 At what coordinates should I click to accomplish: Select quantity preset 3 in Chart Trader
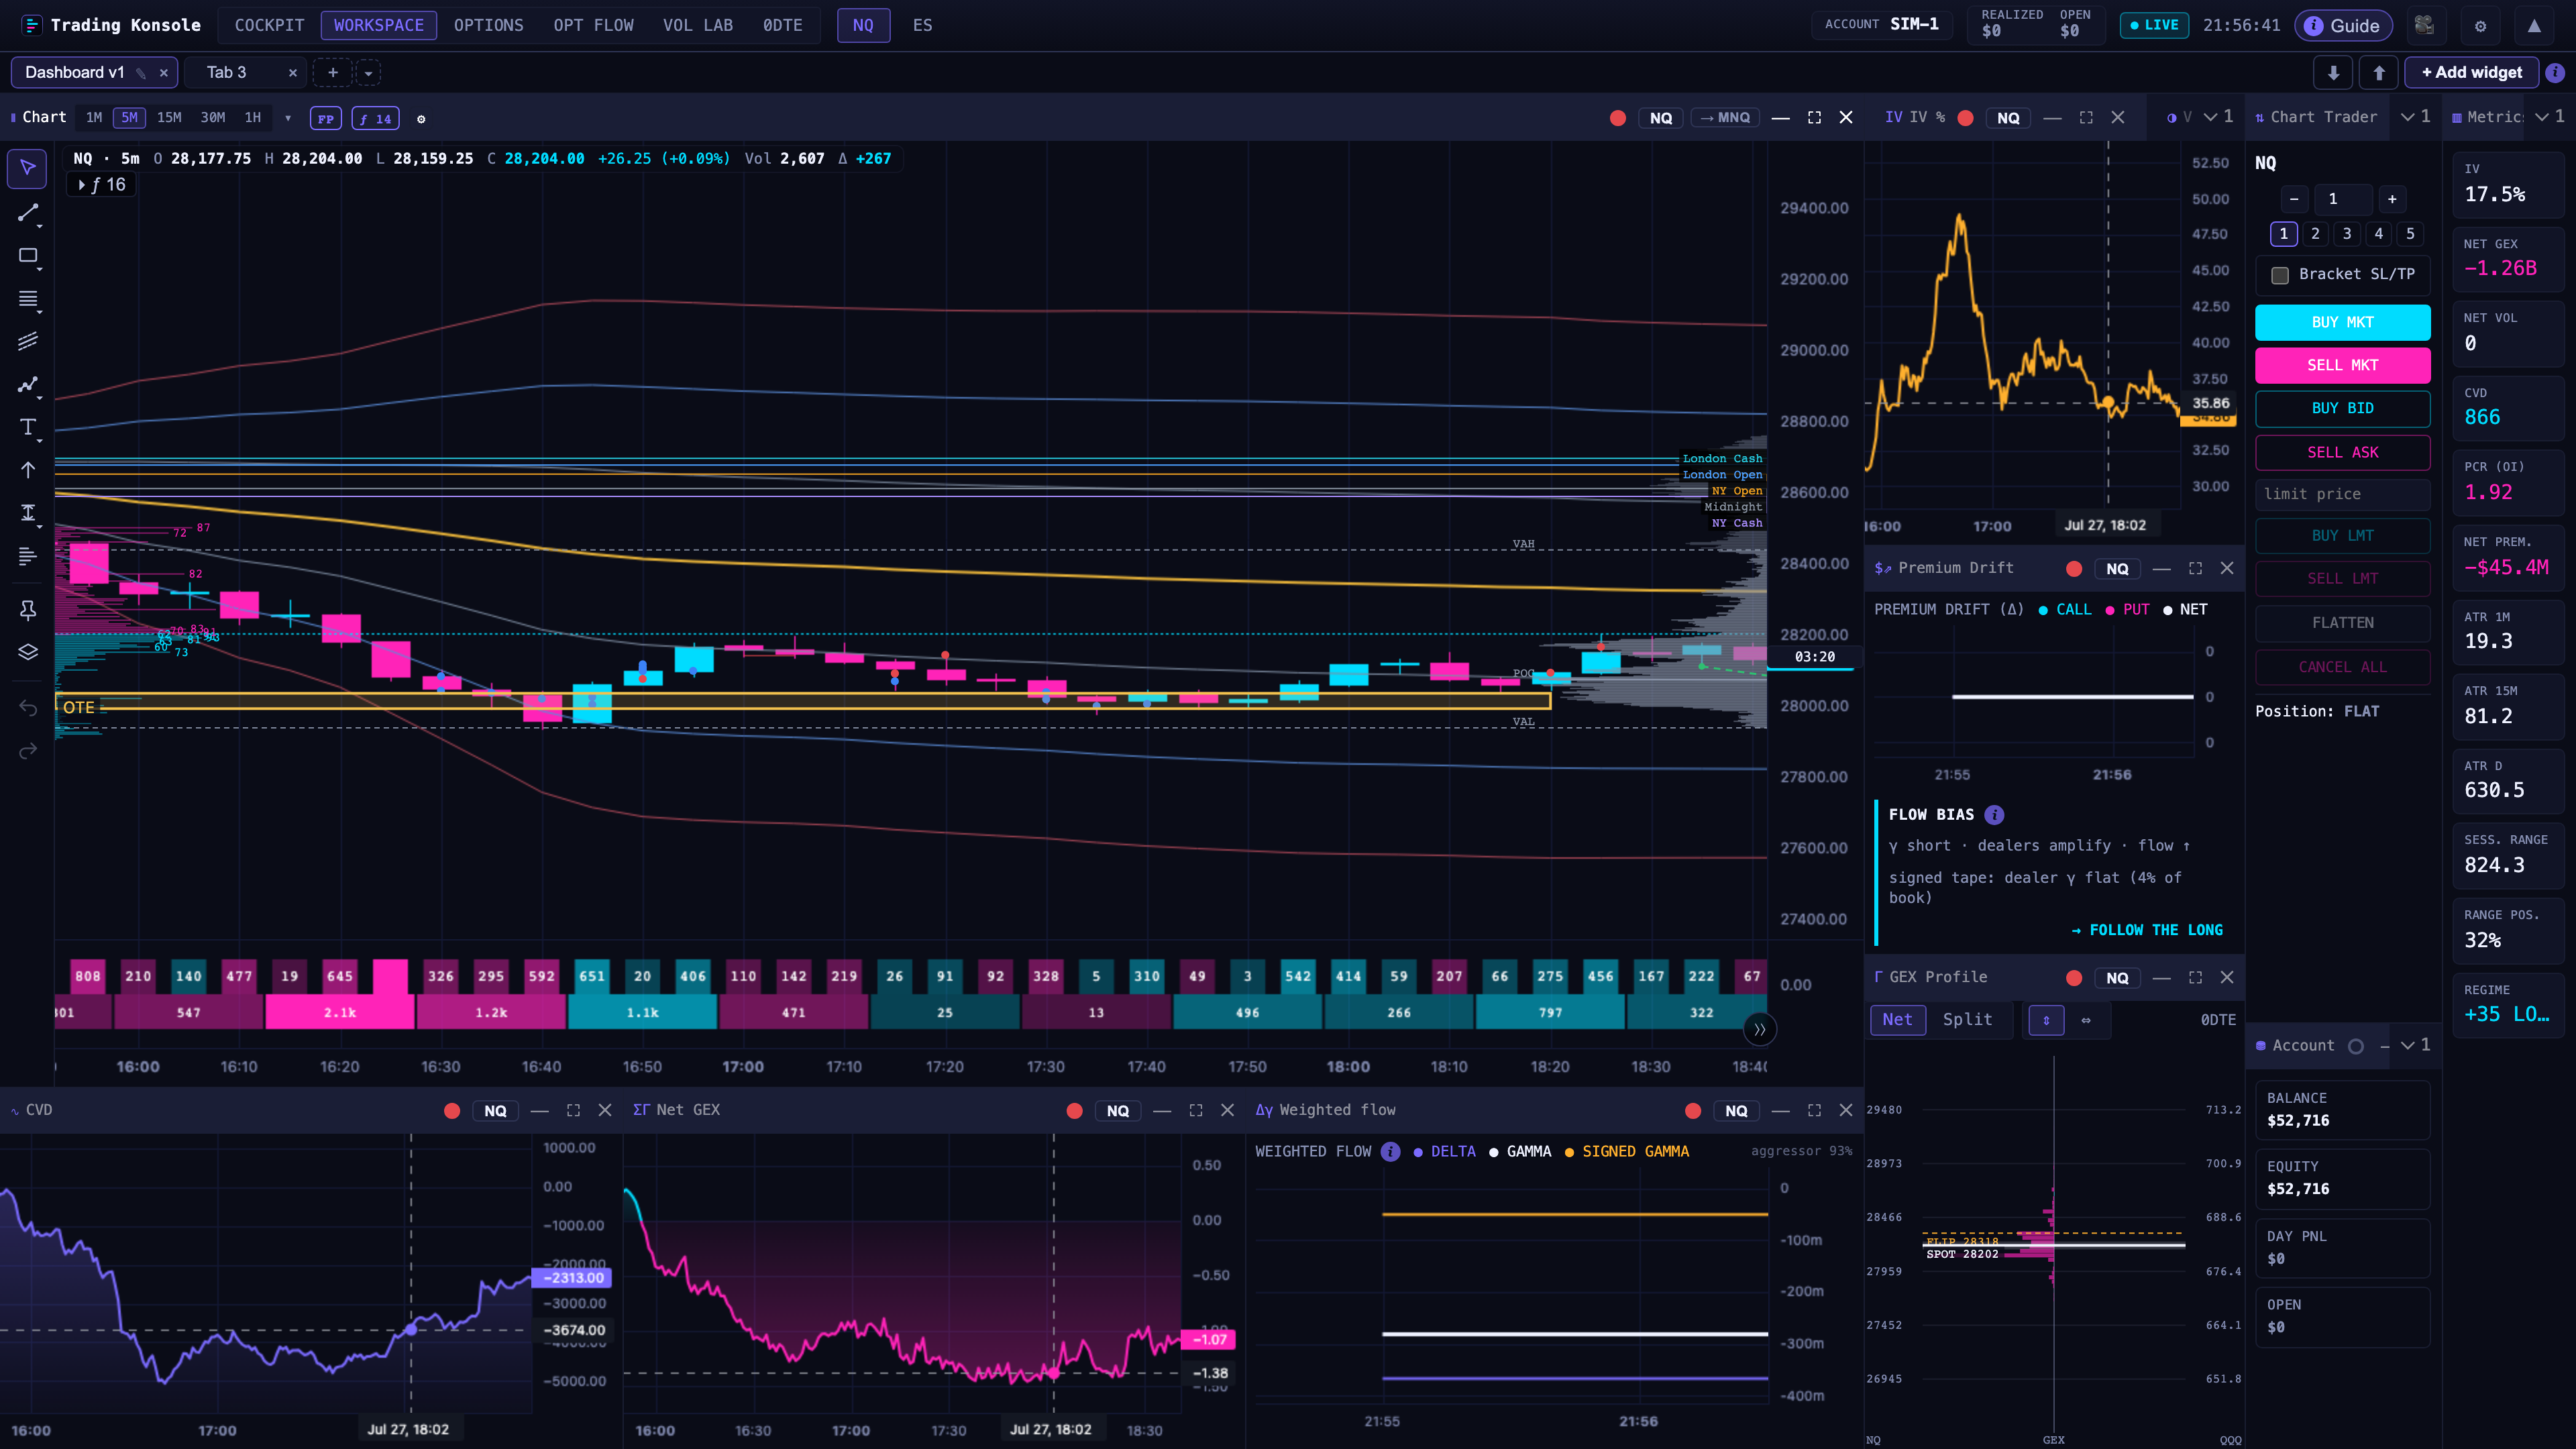tap(2346, 234)
